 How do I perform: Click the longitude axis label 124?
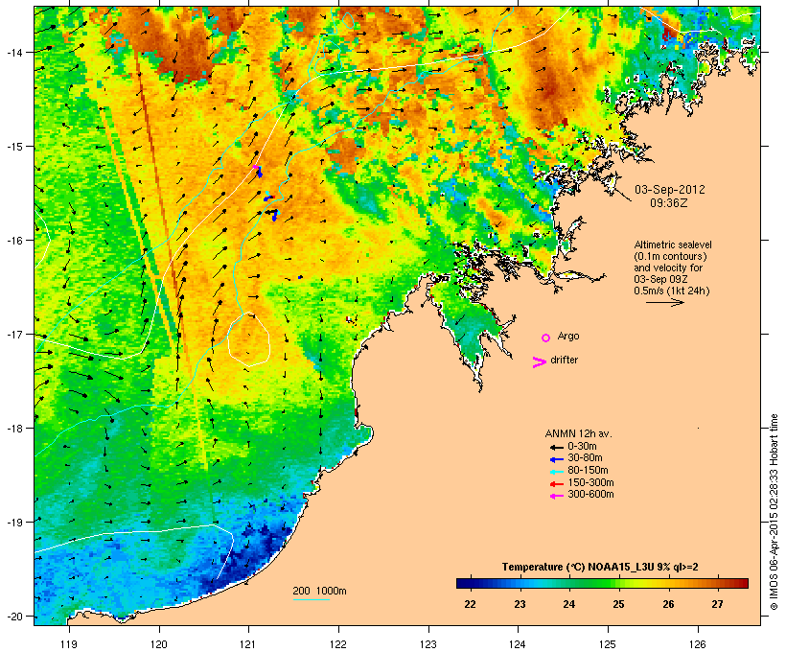click(x=518, y=644)
